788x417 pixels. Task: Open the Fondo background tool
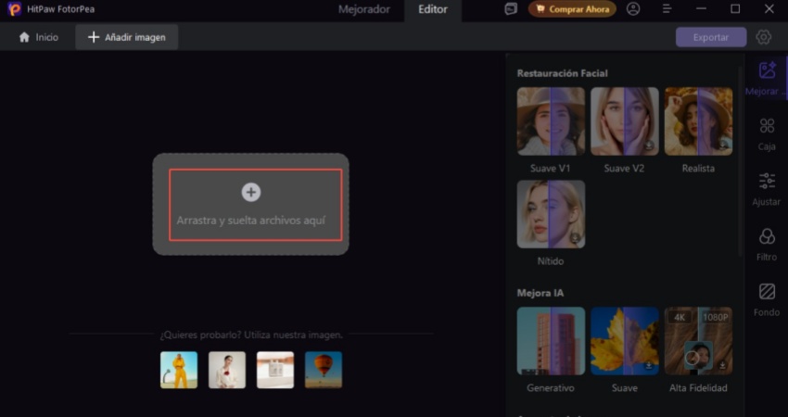pos(767,293)
